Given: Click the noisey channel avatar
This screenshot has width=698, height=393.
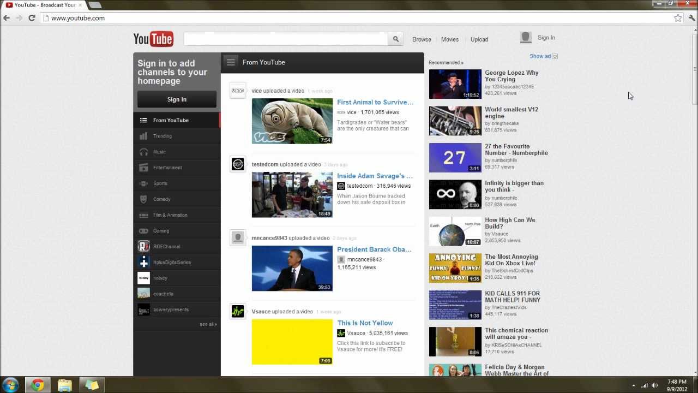Looking at the screenshot, I should 143,278.
